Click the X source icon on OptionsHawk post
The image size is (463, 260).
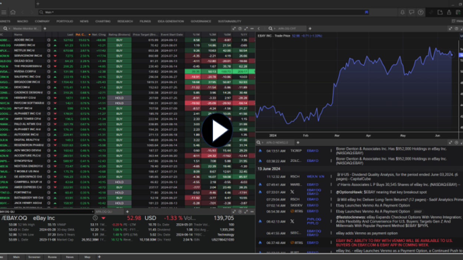tap(292, 192)
